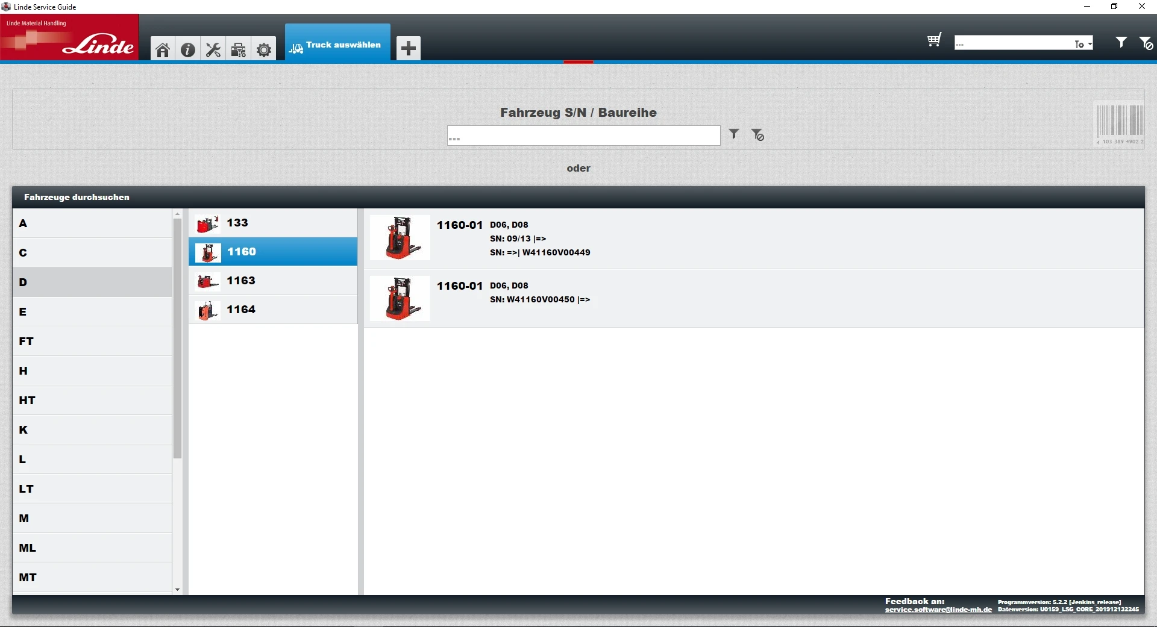Select vehicle category E
Viewport: 1157px width, 627px height.
(92, 312)
